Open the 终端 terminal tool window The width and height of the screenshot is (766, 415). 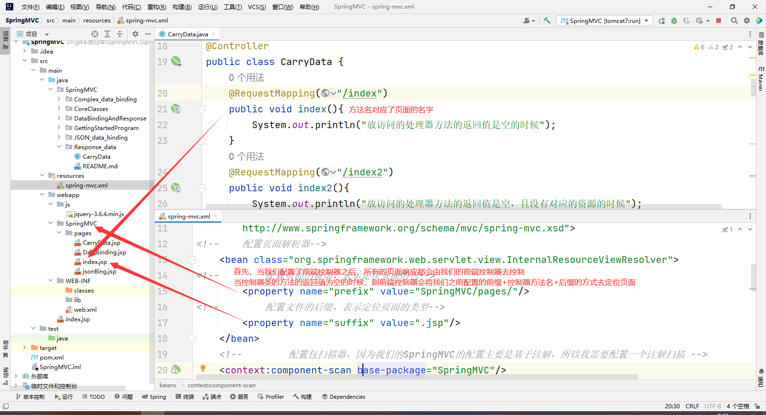pos(185,397)
